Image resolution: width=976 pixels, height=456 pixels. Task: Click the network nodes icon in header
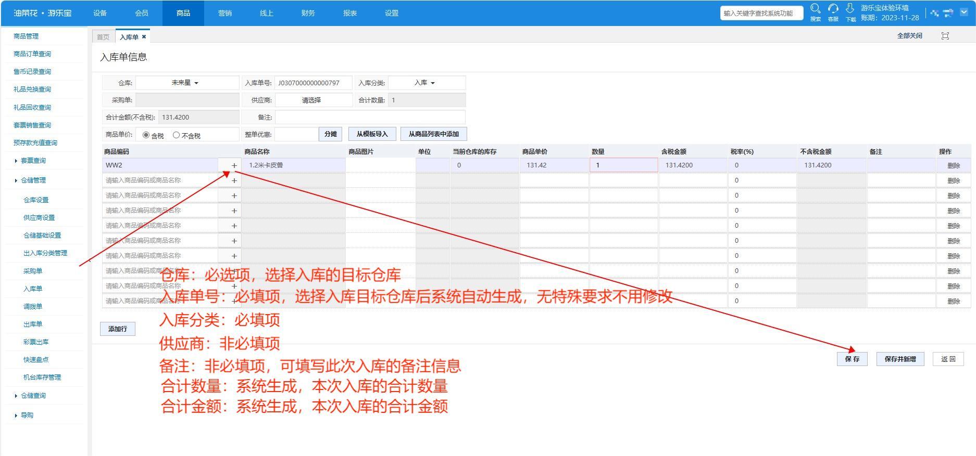(935, 13)
